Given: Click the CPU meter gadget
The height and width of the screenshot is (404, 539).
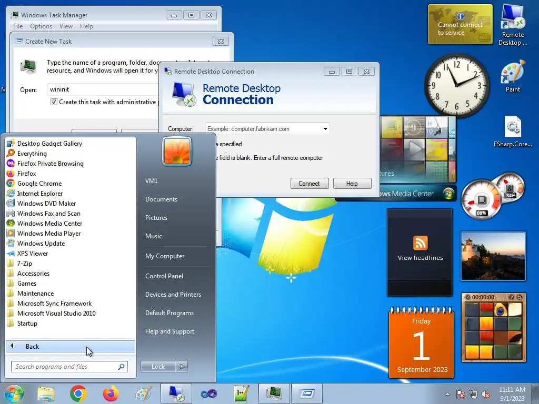Looking at the screenshot, I should click(x=481, y=200).
